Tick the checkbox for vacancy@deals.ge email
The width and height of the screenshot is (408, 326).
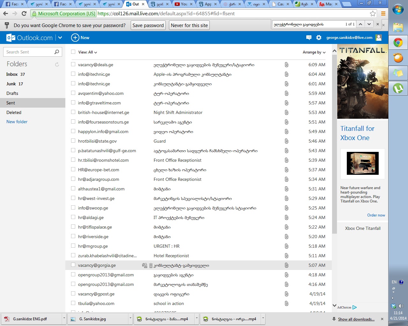tap(73, 64)
